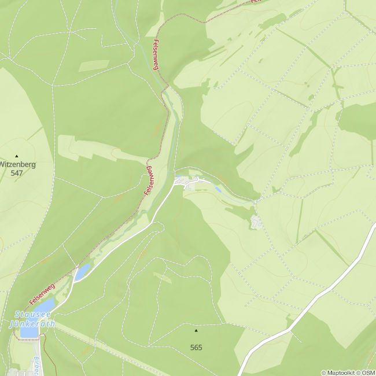This screenshot has height=376, width=376.
Task: Click the pale clearing rectangle in the northwest forest
Action: (94, 66)
